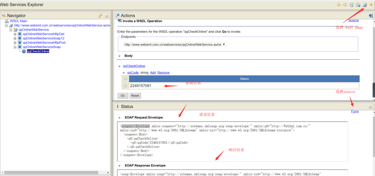Click the Forward arrow in top toolbar
Screen dimensions: 375x176
point(345,5)
